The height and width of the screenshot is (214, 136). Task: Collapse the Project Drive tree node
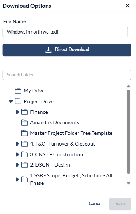point(11,101)
